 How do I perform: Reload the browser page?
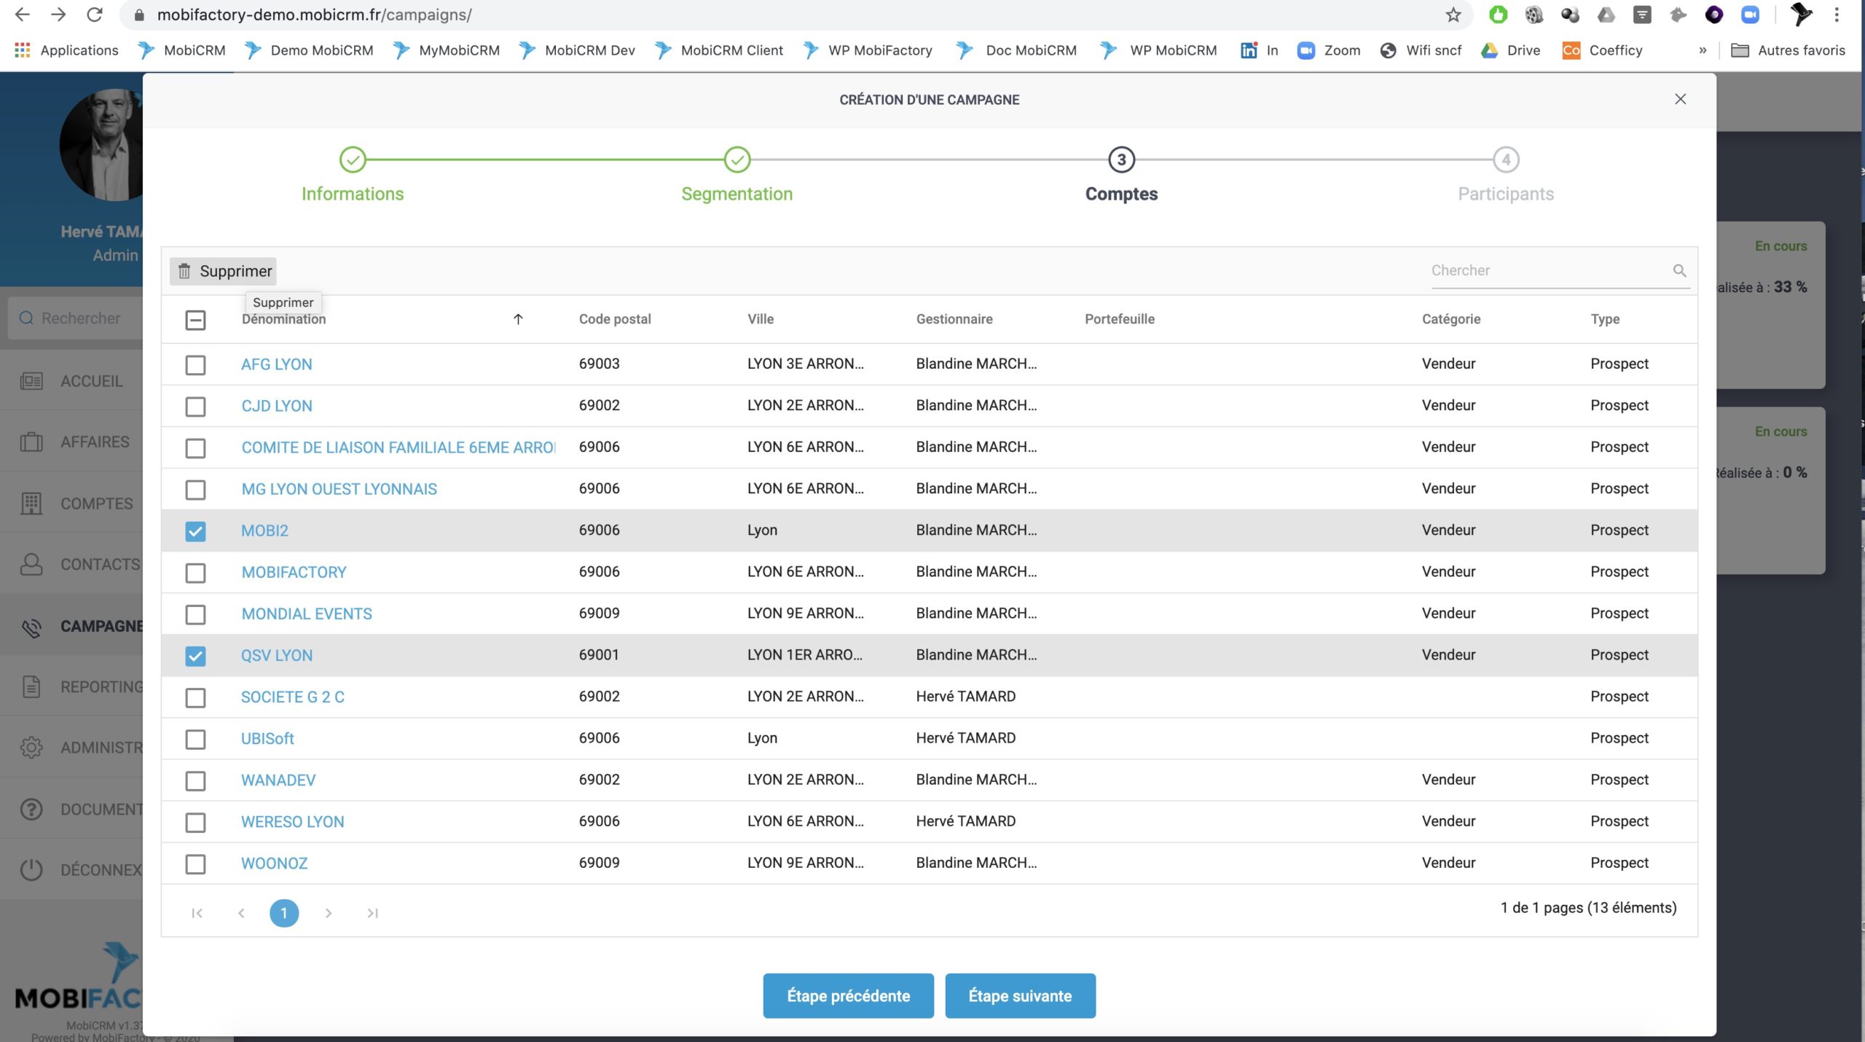tap(95, 15)
